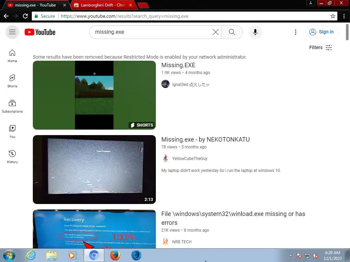
Task: Open the NRB TECH channel avatar
Action: pos(165,242)
